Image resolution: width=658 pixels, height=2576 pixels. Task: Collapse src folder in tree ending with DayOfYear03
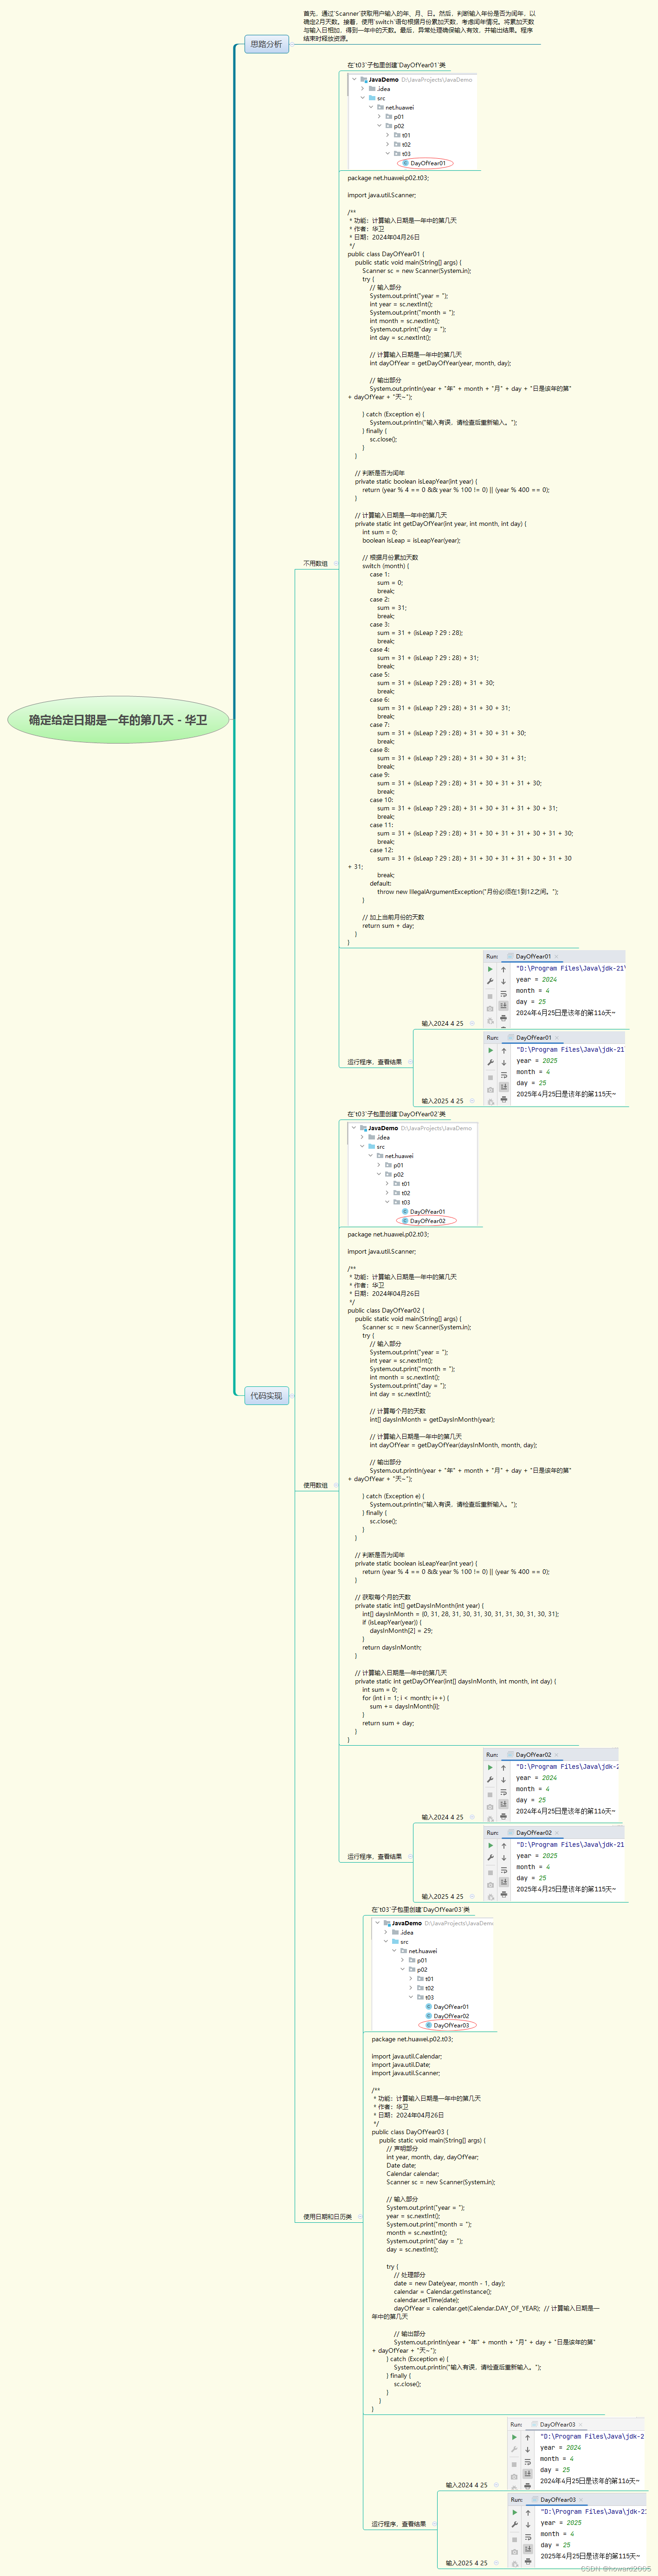point(386,1941)
